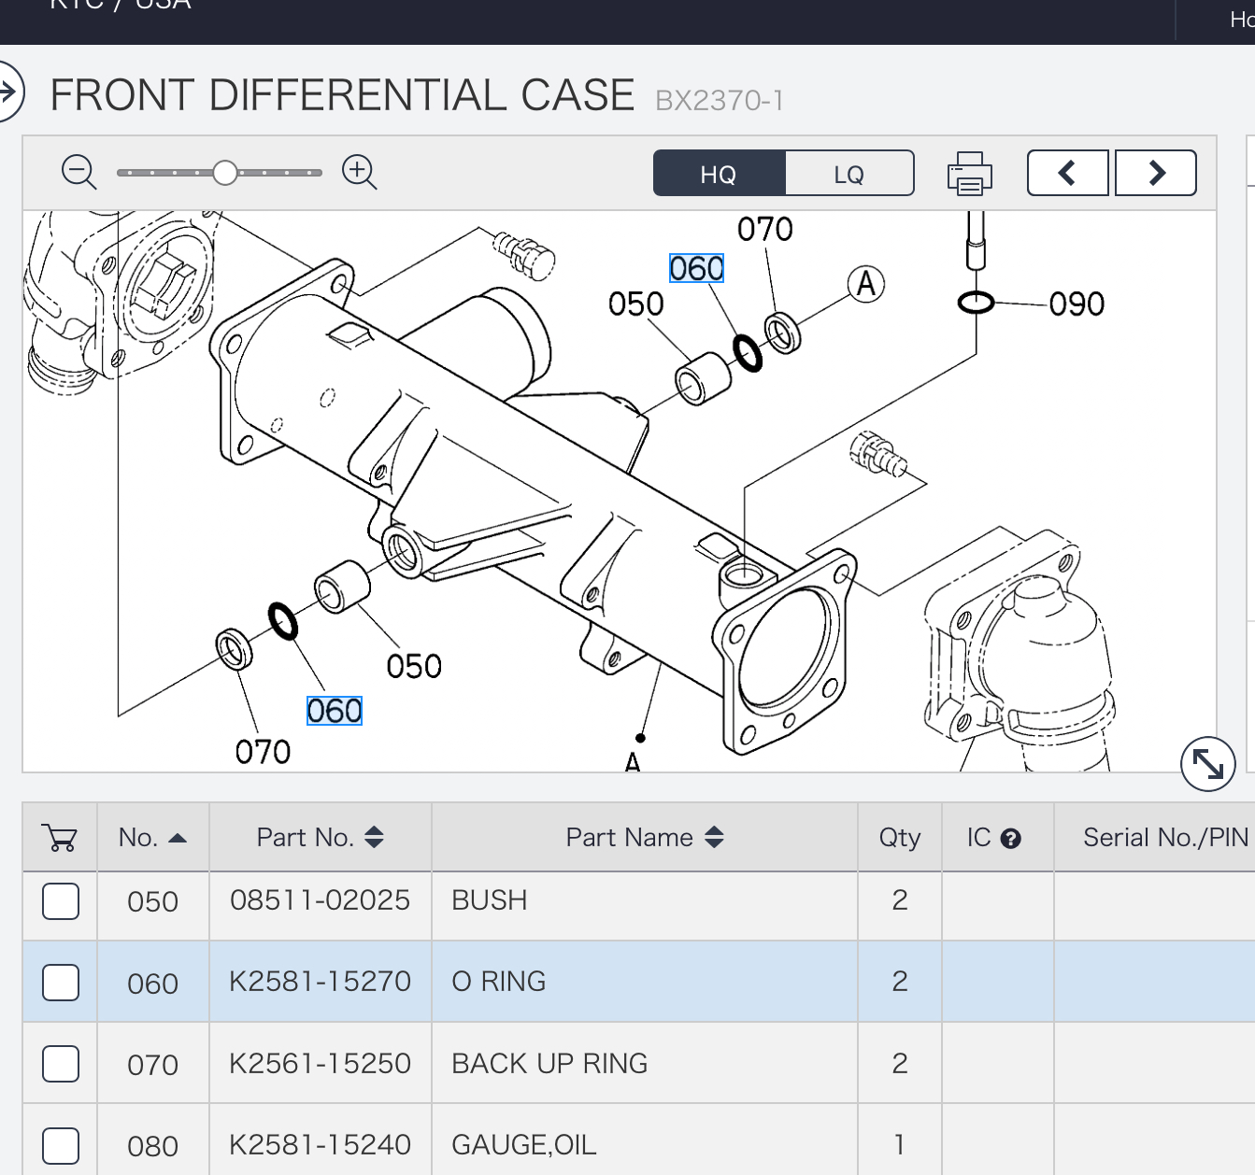Click the zoom in magnifier icon
Image resolution: width=1255 pixels, height=1175 pixels.
[360, 173]
